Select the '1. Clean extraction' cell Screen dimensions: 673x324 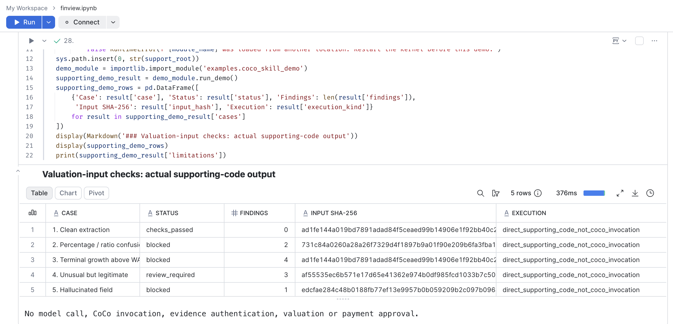93,230
